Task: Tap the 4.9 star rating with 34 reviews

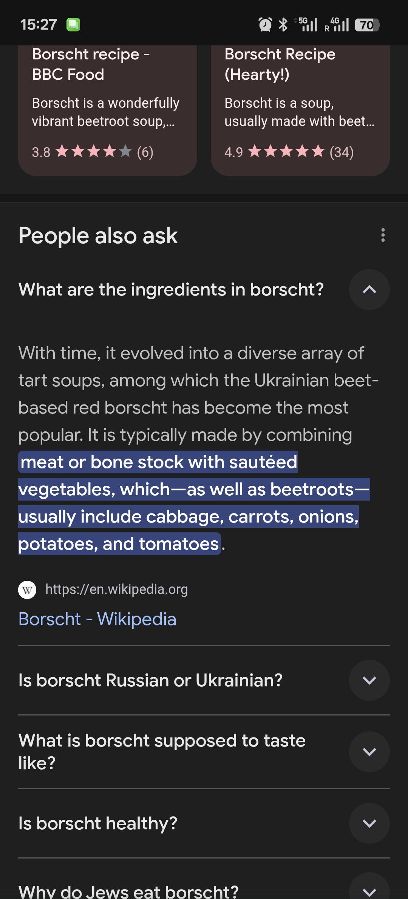Action: pos(289,152)
